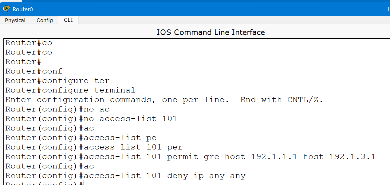Switch to the Physical tab
390x185 pixels.
click(x=15, y=20)
